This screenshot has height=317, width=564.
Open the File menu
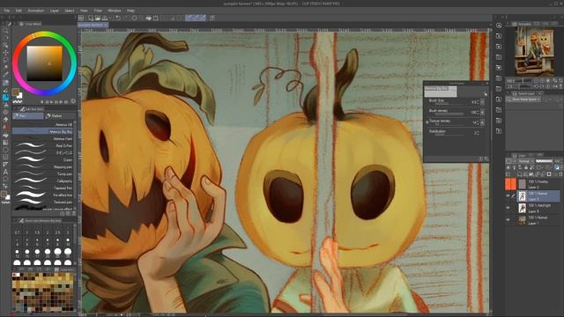pyautogui.click(x=7, y=11)
